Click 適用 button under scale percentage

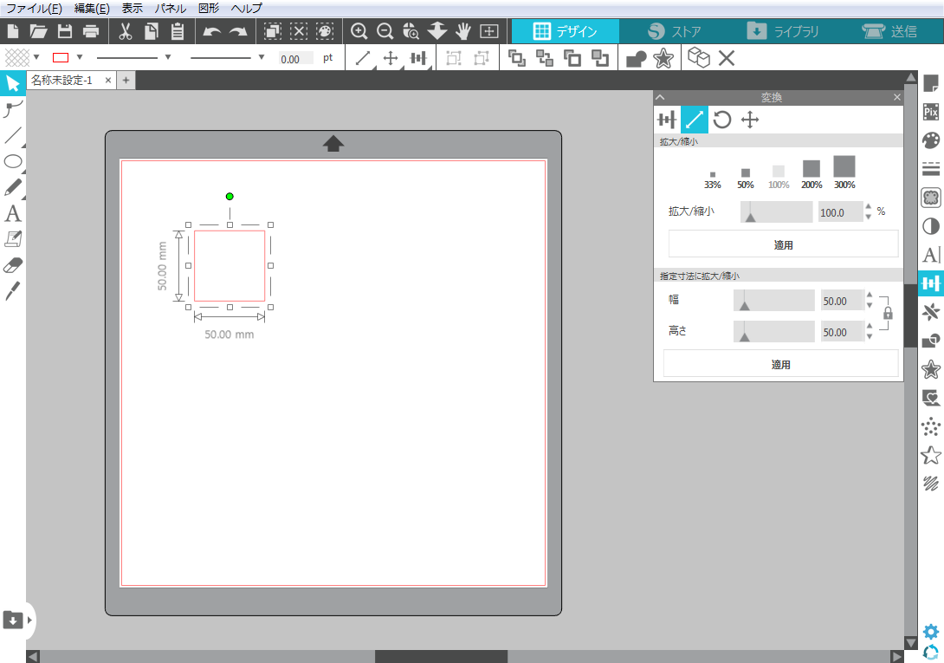pyautogui.click(x=783, y=245)
